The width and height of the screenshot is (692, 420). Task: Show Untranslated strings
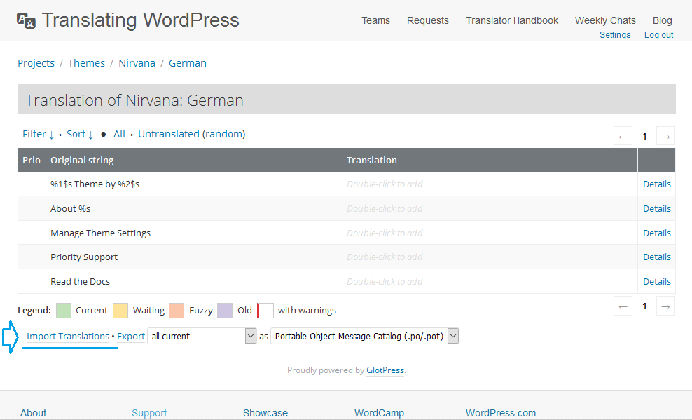[x=169, y=134]
